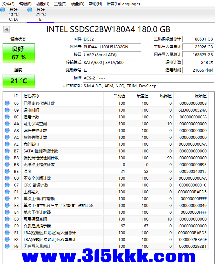
Task: Open the 功能(U) menu
Action: 43,4
